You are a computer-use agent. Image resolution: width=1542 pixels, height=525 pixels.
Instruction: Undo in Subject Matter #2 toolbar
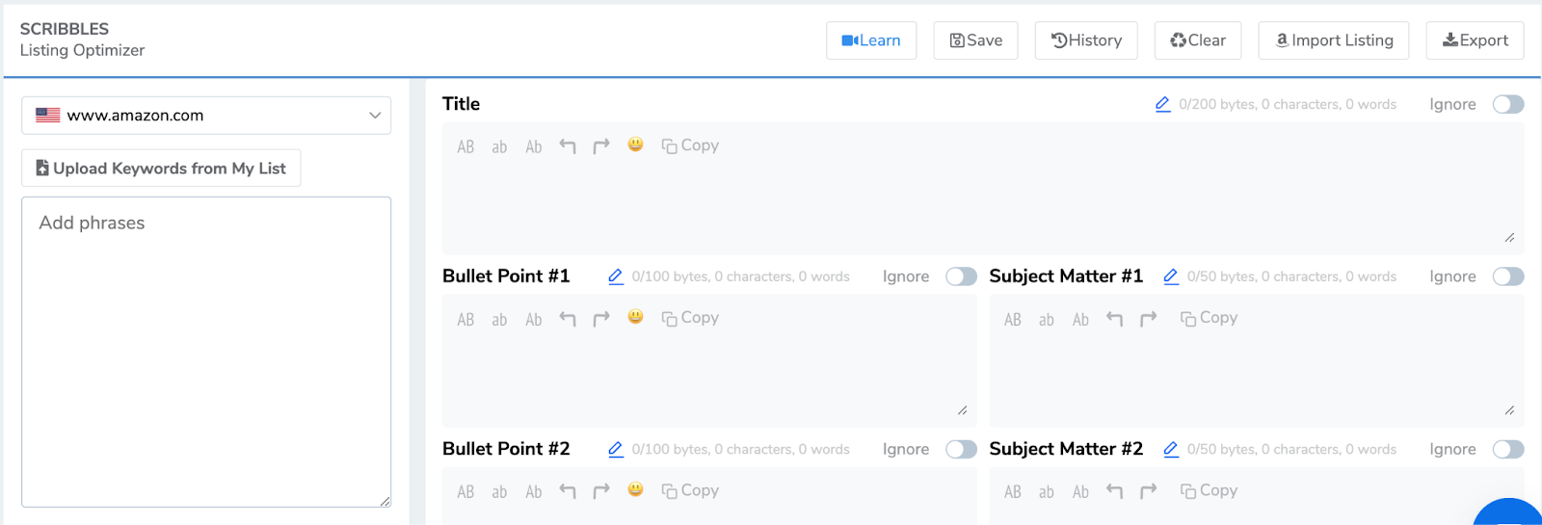[1115, 491]
